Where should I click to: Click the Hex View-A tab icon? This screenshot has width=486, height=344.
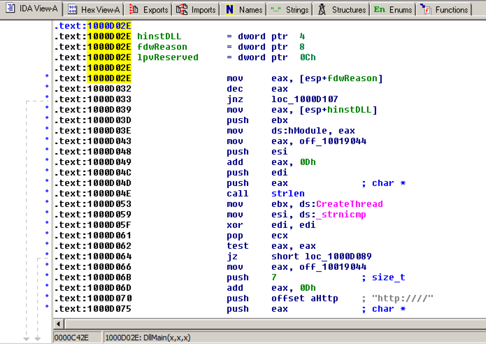[x=72, y=10]
